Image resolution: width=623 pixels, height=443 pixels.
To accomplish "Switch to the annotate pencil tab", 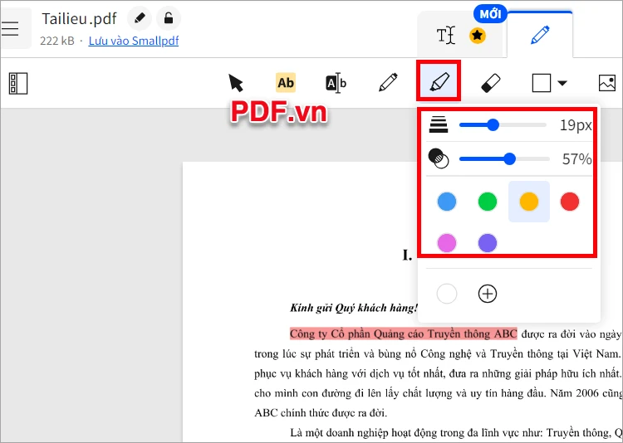I will pos(540,35).
